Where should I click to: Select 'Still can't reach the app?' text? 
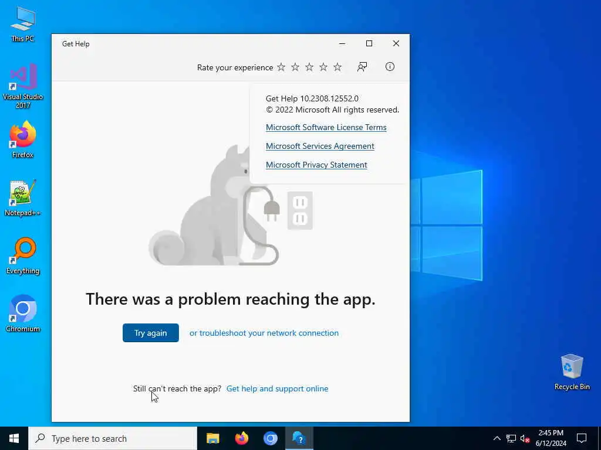pyautogui.click(x=177, y=388)
